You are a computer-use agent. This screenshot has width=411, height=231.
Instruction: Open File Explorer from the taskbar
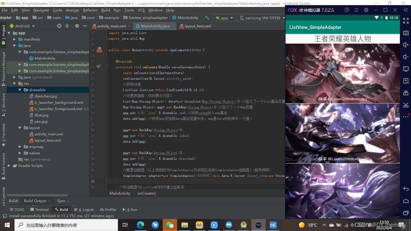[x=185, y=225]
